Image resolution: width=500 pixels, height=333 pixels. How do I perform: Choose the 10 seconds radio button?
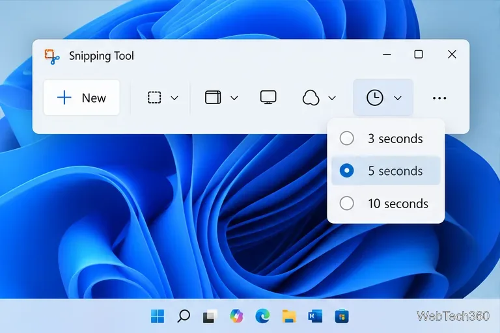click(x=346, y=204)
